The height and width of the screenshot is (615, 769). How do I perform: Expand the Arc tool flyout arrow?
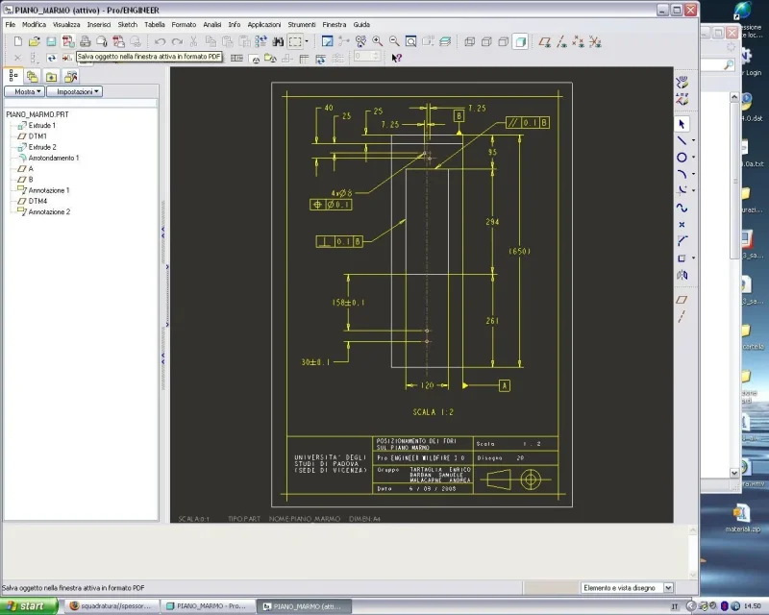[x=693, y=174]
